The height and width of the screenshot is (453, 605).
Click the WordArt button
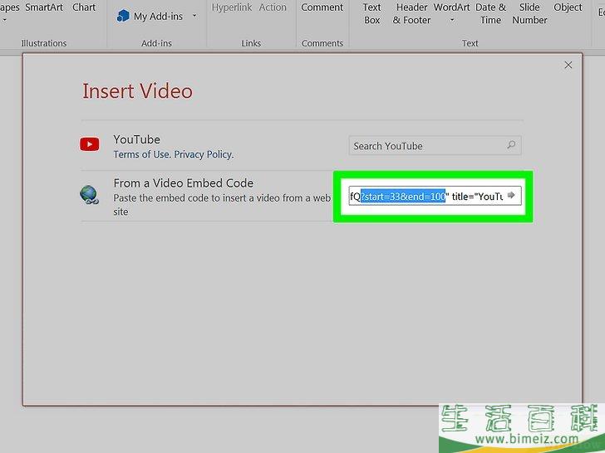click(451, 7)
